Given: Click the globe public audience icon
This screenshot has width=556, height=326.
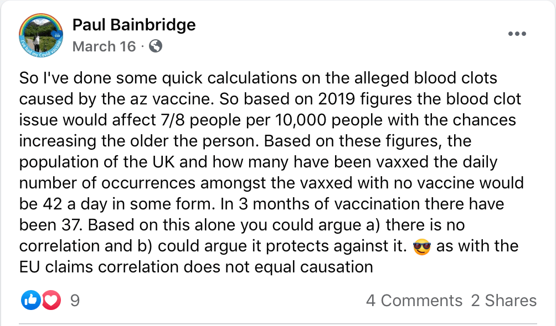Looking at the screenshot, I should tap(156, 46).
